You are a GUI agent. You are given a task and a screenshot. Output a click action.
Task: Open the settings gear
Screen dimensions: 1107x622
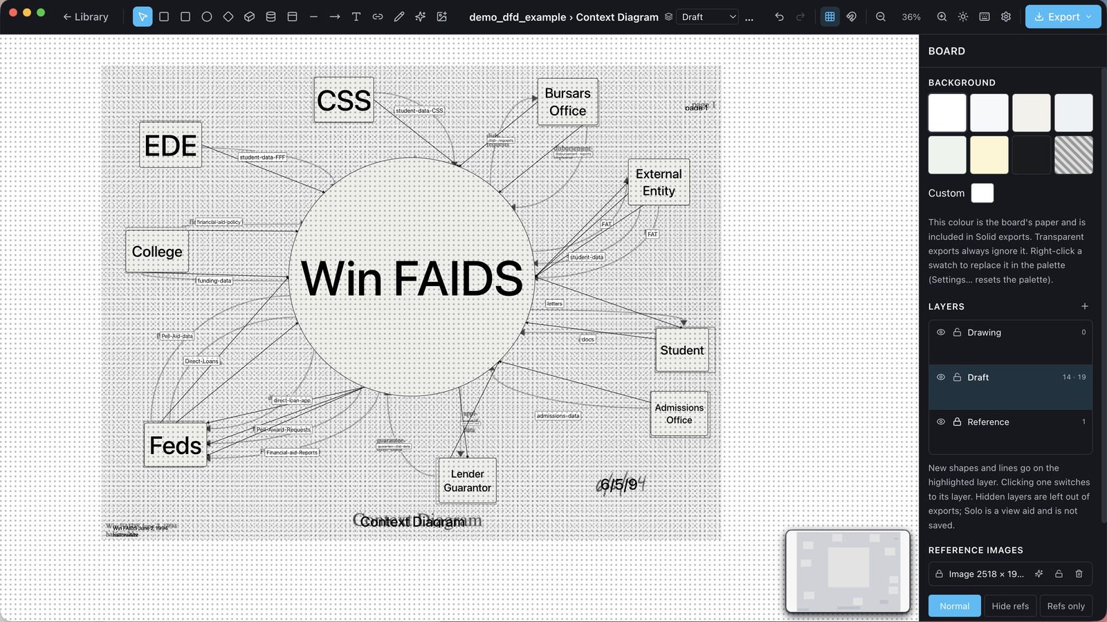[1006, 17]
